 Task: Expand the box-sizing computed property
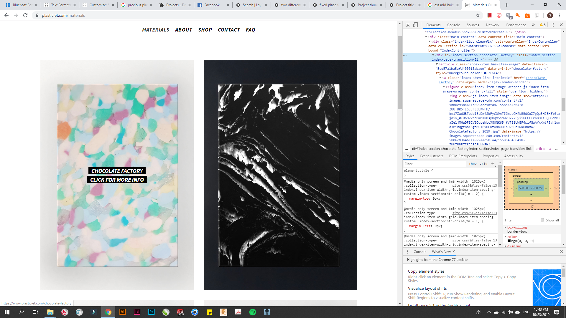[x=505, y=227]
